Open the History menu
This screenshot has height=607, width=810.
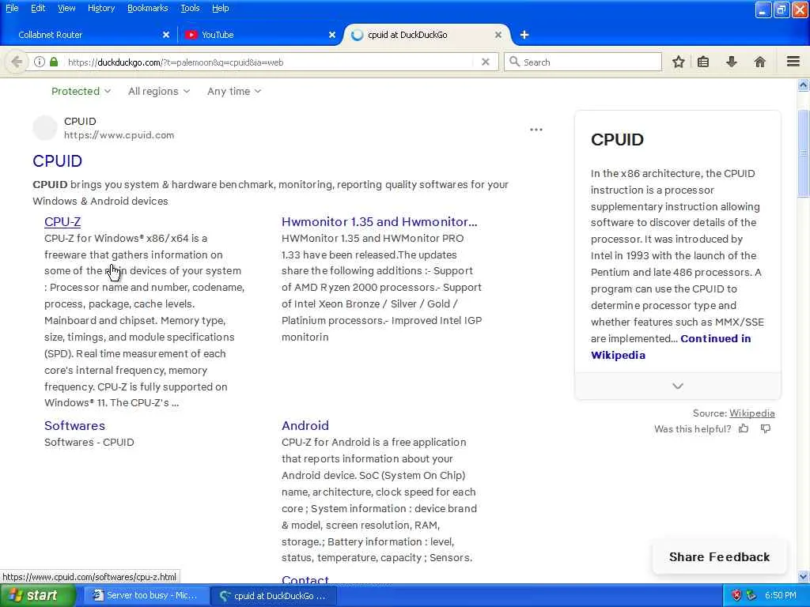click(101, 8)
